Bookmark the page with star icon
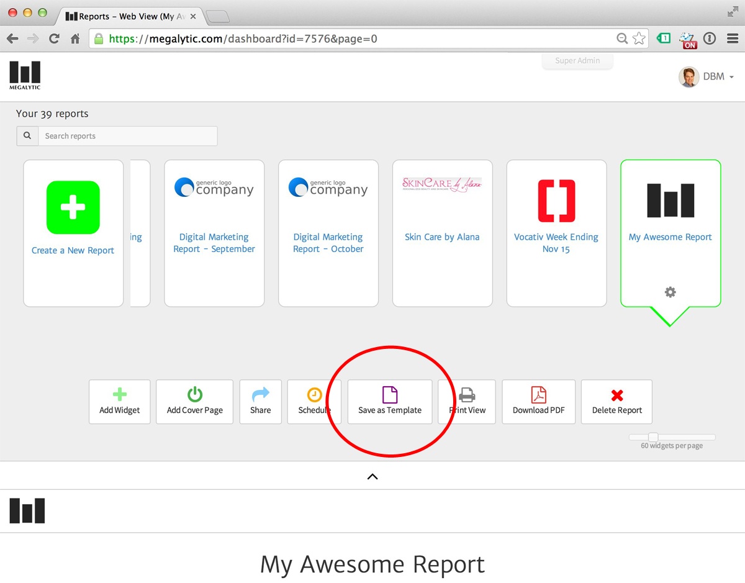745x583 pixels. coord(639,38)
